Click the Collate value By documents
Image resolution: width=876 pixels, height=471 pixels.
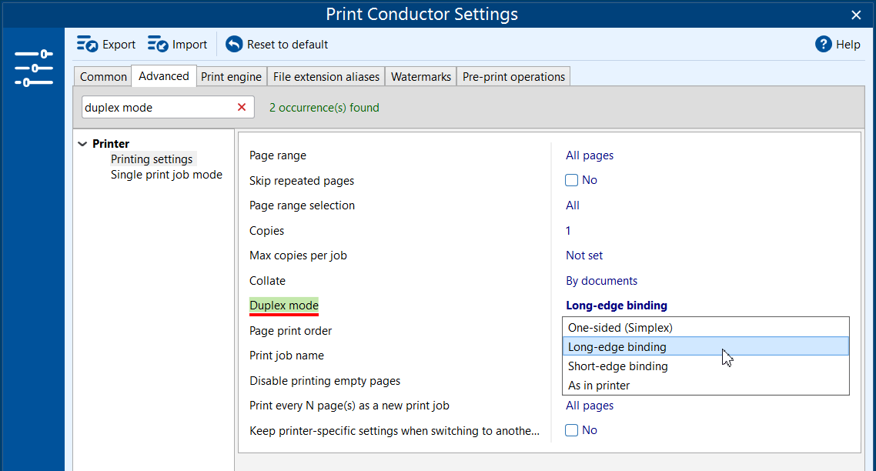click(601, 281)
